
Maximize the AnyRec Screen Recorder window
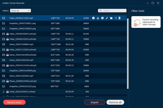coord(153,3)
